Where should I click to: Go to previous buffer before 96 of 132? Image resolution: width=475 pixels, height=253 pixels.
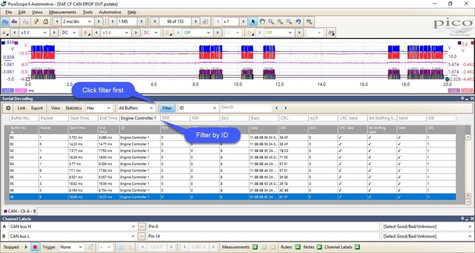[x=154, y=21]
